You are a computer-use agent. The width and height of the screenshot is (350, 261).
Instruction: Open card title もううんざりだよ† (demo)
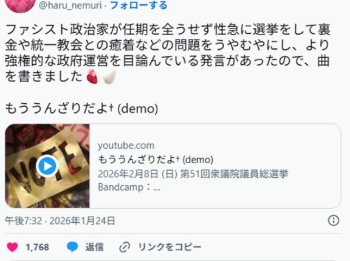pos(156,160)
